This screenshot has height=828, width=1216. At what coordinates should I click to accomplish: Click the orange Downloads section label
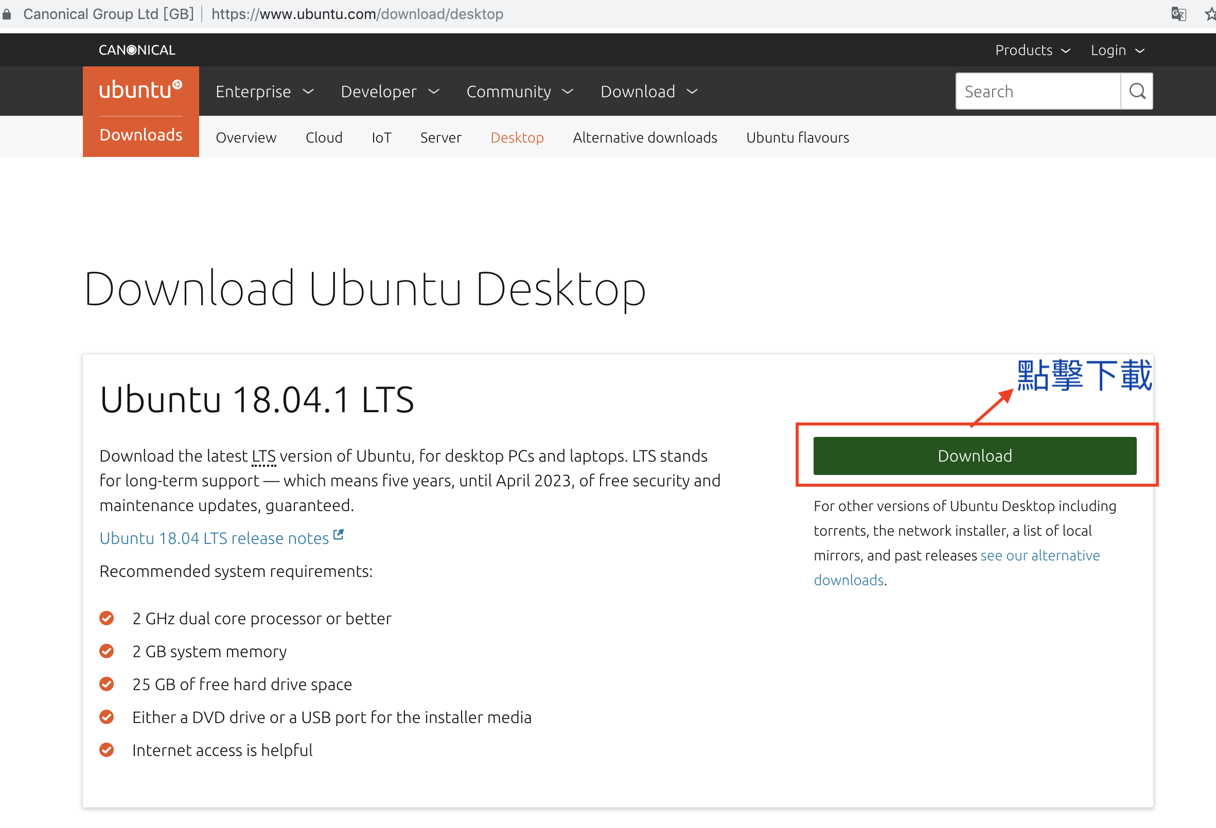coord(141,135)
